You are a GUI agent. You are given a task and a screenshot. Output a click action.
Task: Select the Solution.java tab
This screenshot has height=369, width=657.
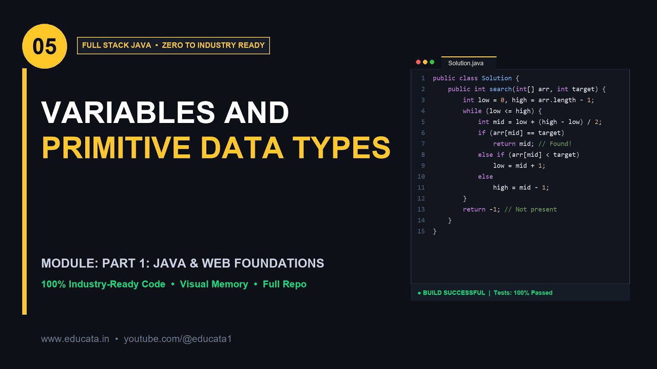[x=469, y=63]
